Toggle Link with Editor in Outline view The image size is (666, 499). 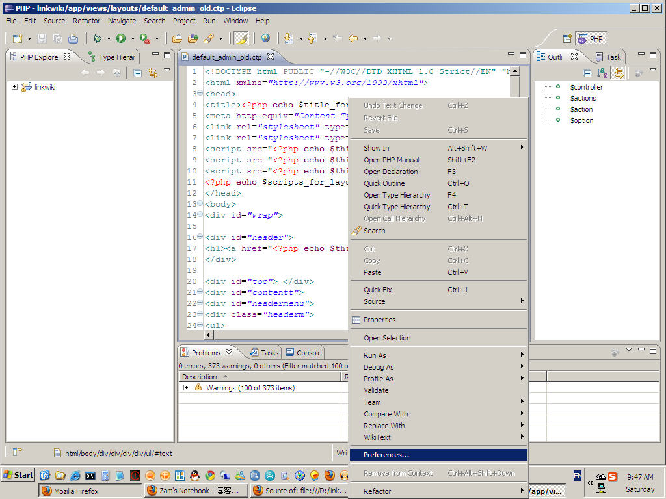pyautogui.click(x=617, y=73)
